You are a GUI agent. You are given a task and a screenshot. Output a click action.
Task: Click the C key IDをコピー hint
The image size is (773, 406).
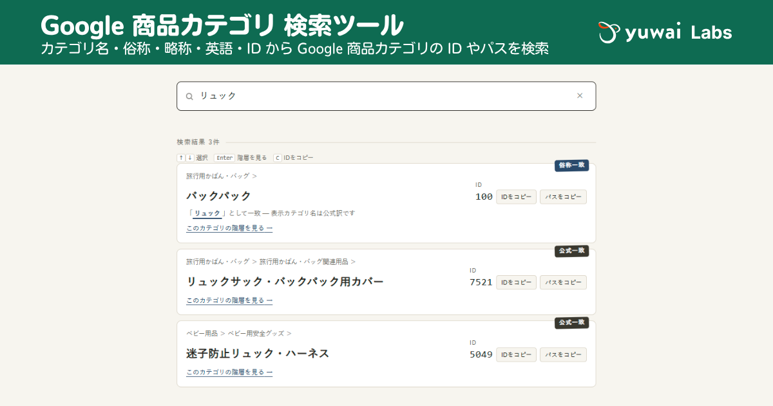click(294, 158)
